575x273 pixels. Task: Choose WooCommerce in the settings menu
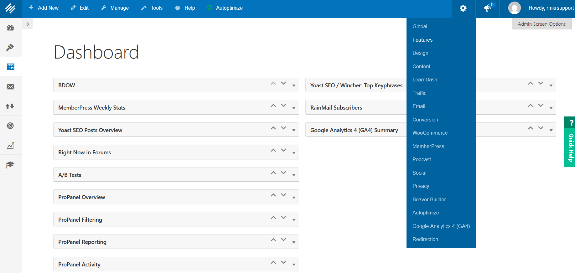tap(430, 133)
